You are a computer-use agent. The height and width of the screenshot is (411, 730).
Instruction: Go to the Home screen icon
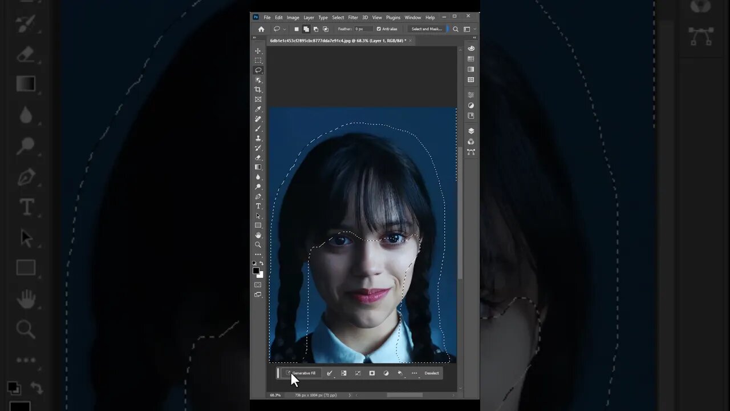tap(261, 29)
